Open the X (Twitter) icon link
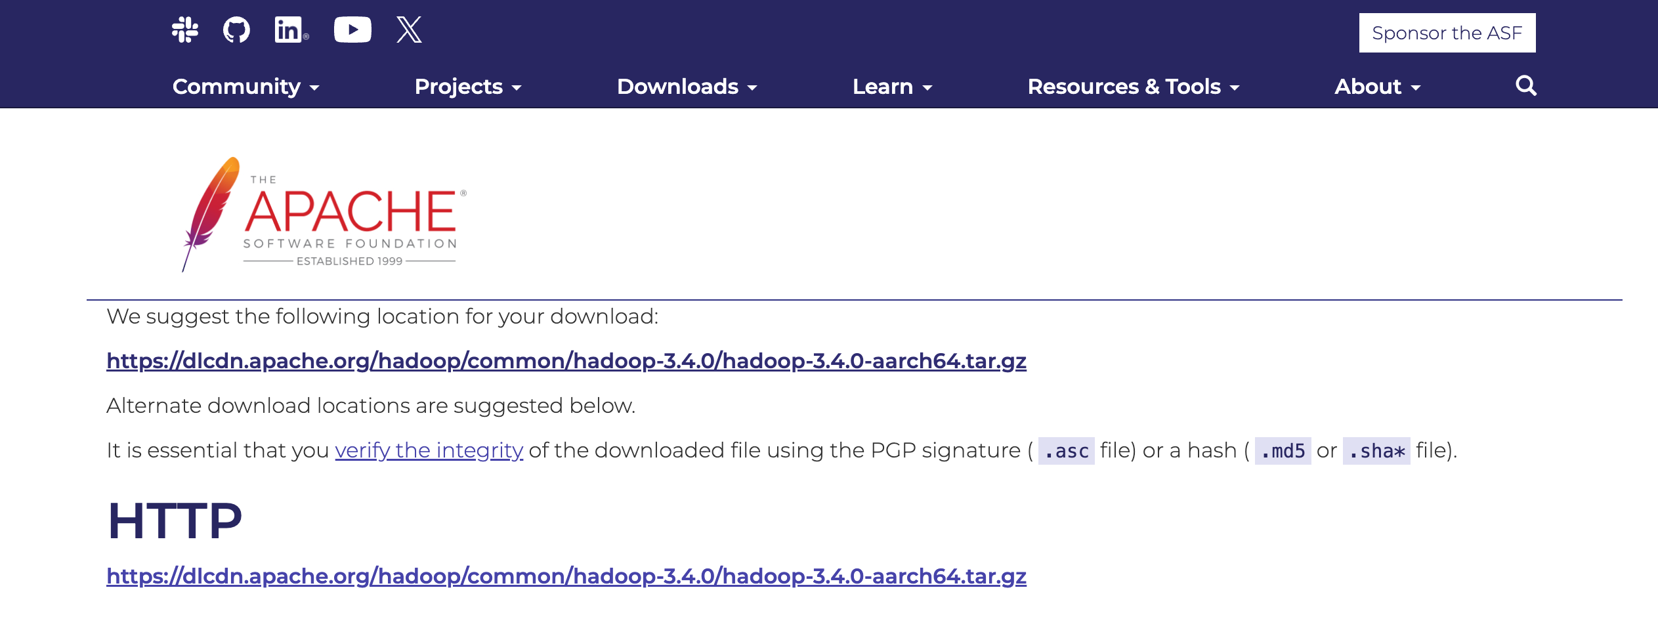Image resolution: width=1658 pixels, height=617 pixels. [409, 30]
